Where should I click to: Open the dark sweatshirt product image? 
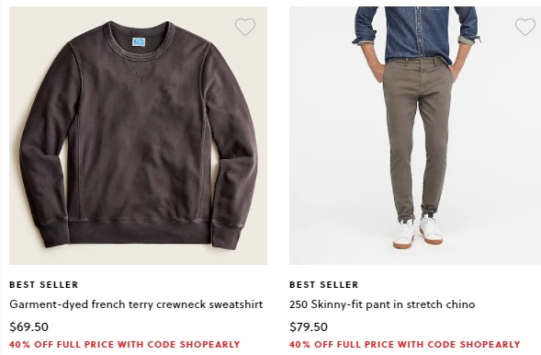(138, 135)
